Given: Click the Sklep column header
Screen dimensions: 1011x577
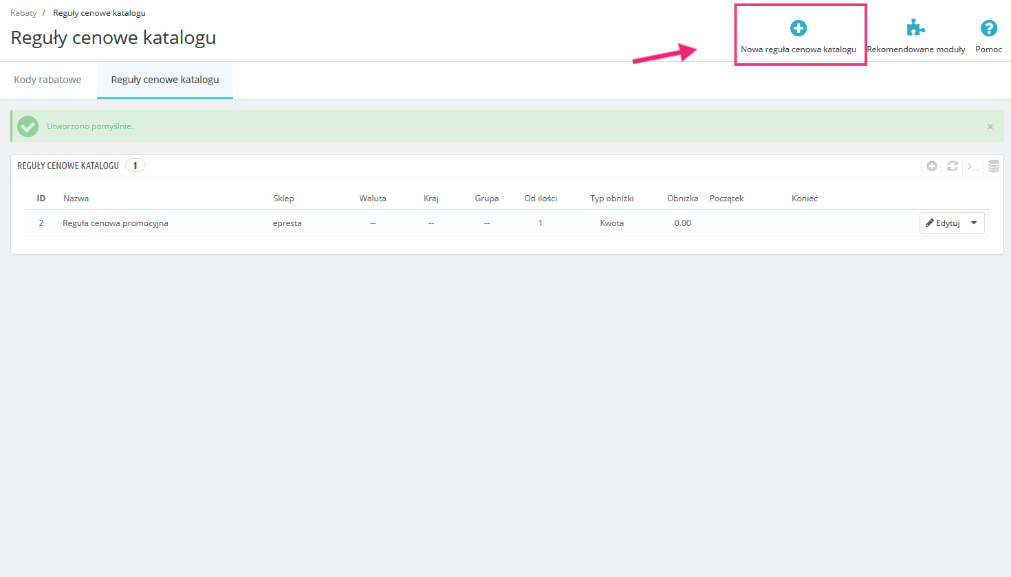Looking at the screenshot, I should coord(283,199).
